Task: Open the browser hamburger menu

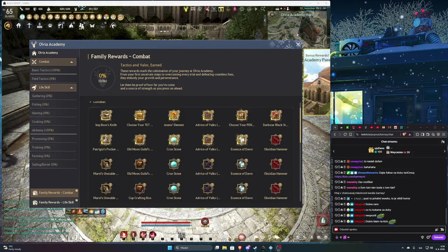Action: [443, 134]
